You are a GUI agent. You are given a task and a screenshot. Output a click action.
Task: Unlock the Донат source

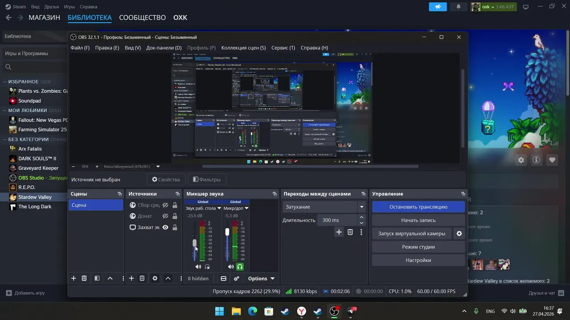[175, 216]
